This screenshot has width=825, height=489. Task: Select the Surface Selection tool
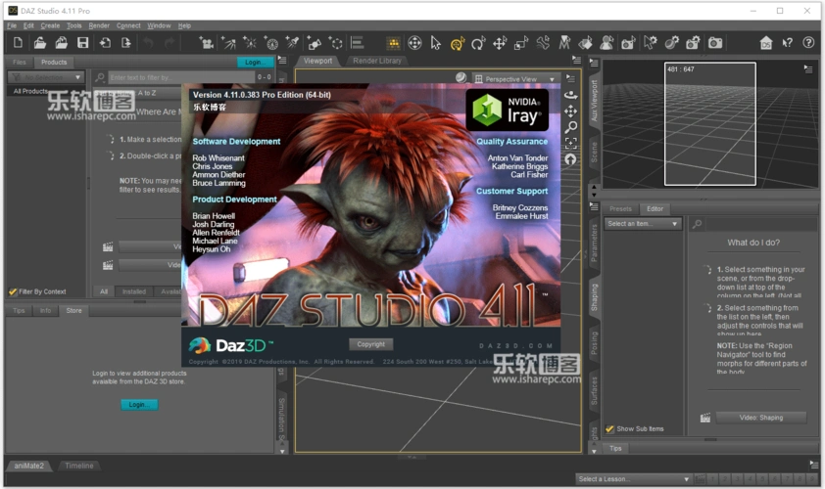586,43
